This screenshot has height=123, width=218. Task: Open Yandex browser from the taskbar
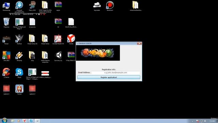tap(25, 121)
